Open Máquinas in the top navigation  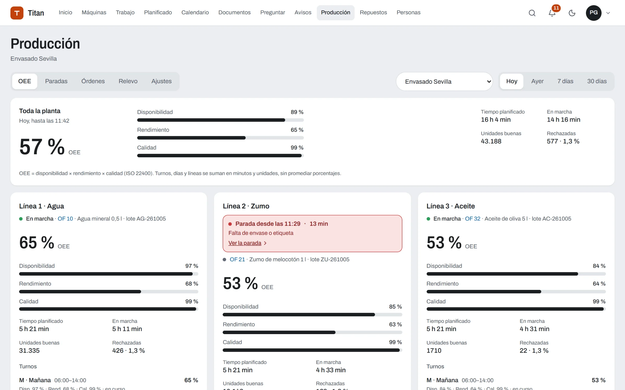coord(94,12)
